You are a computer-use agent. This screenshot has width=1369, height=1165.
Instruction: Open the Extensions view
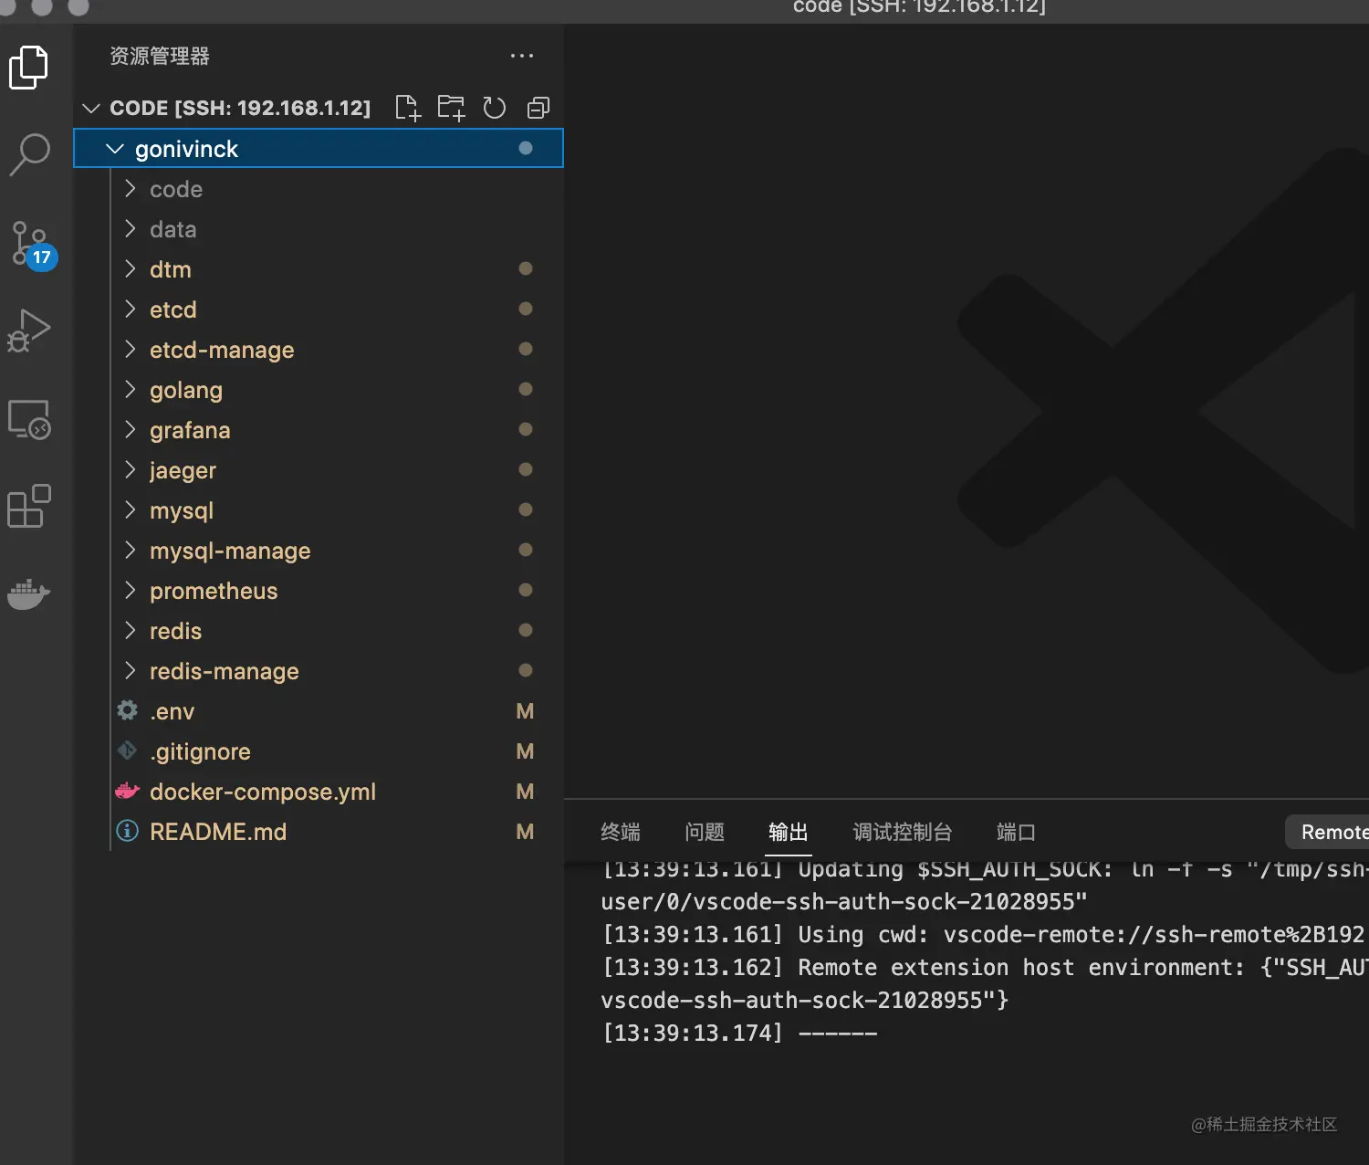(x=29, y=506)
